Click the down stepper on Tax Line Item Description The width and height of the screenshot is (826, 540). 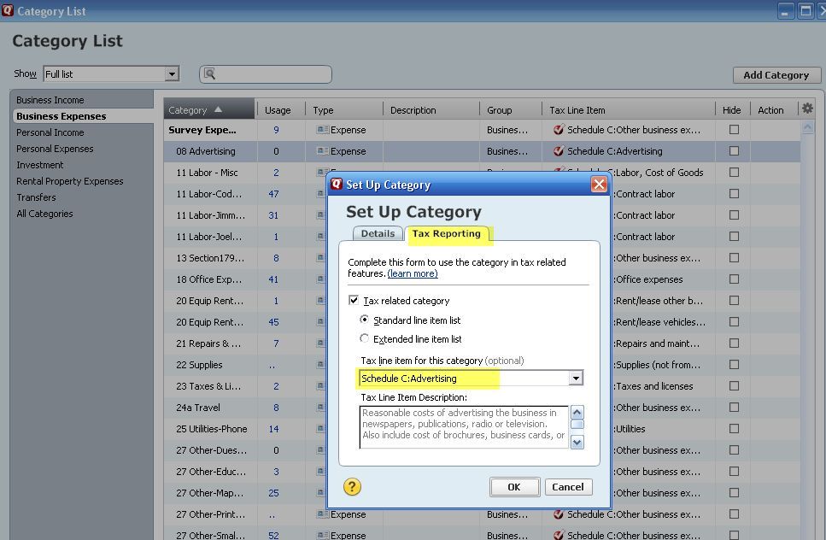click(577, 442)
